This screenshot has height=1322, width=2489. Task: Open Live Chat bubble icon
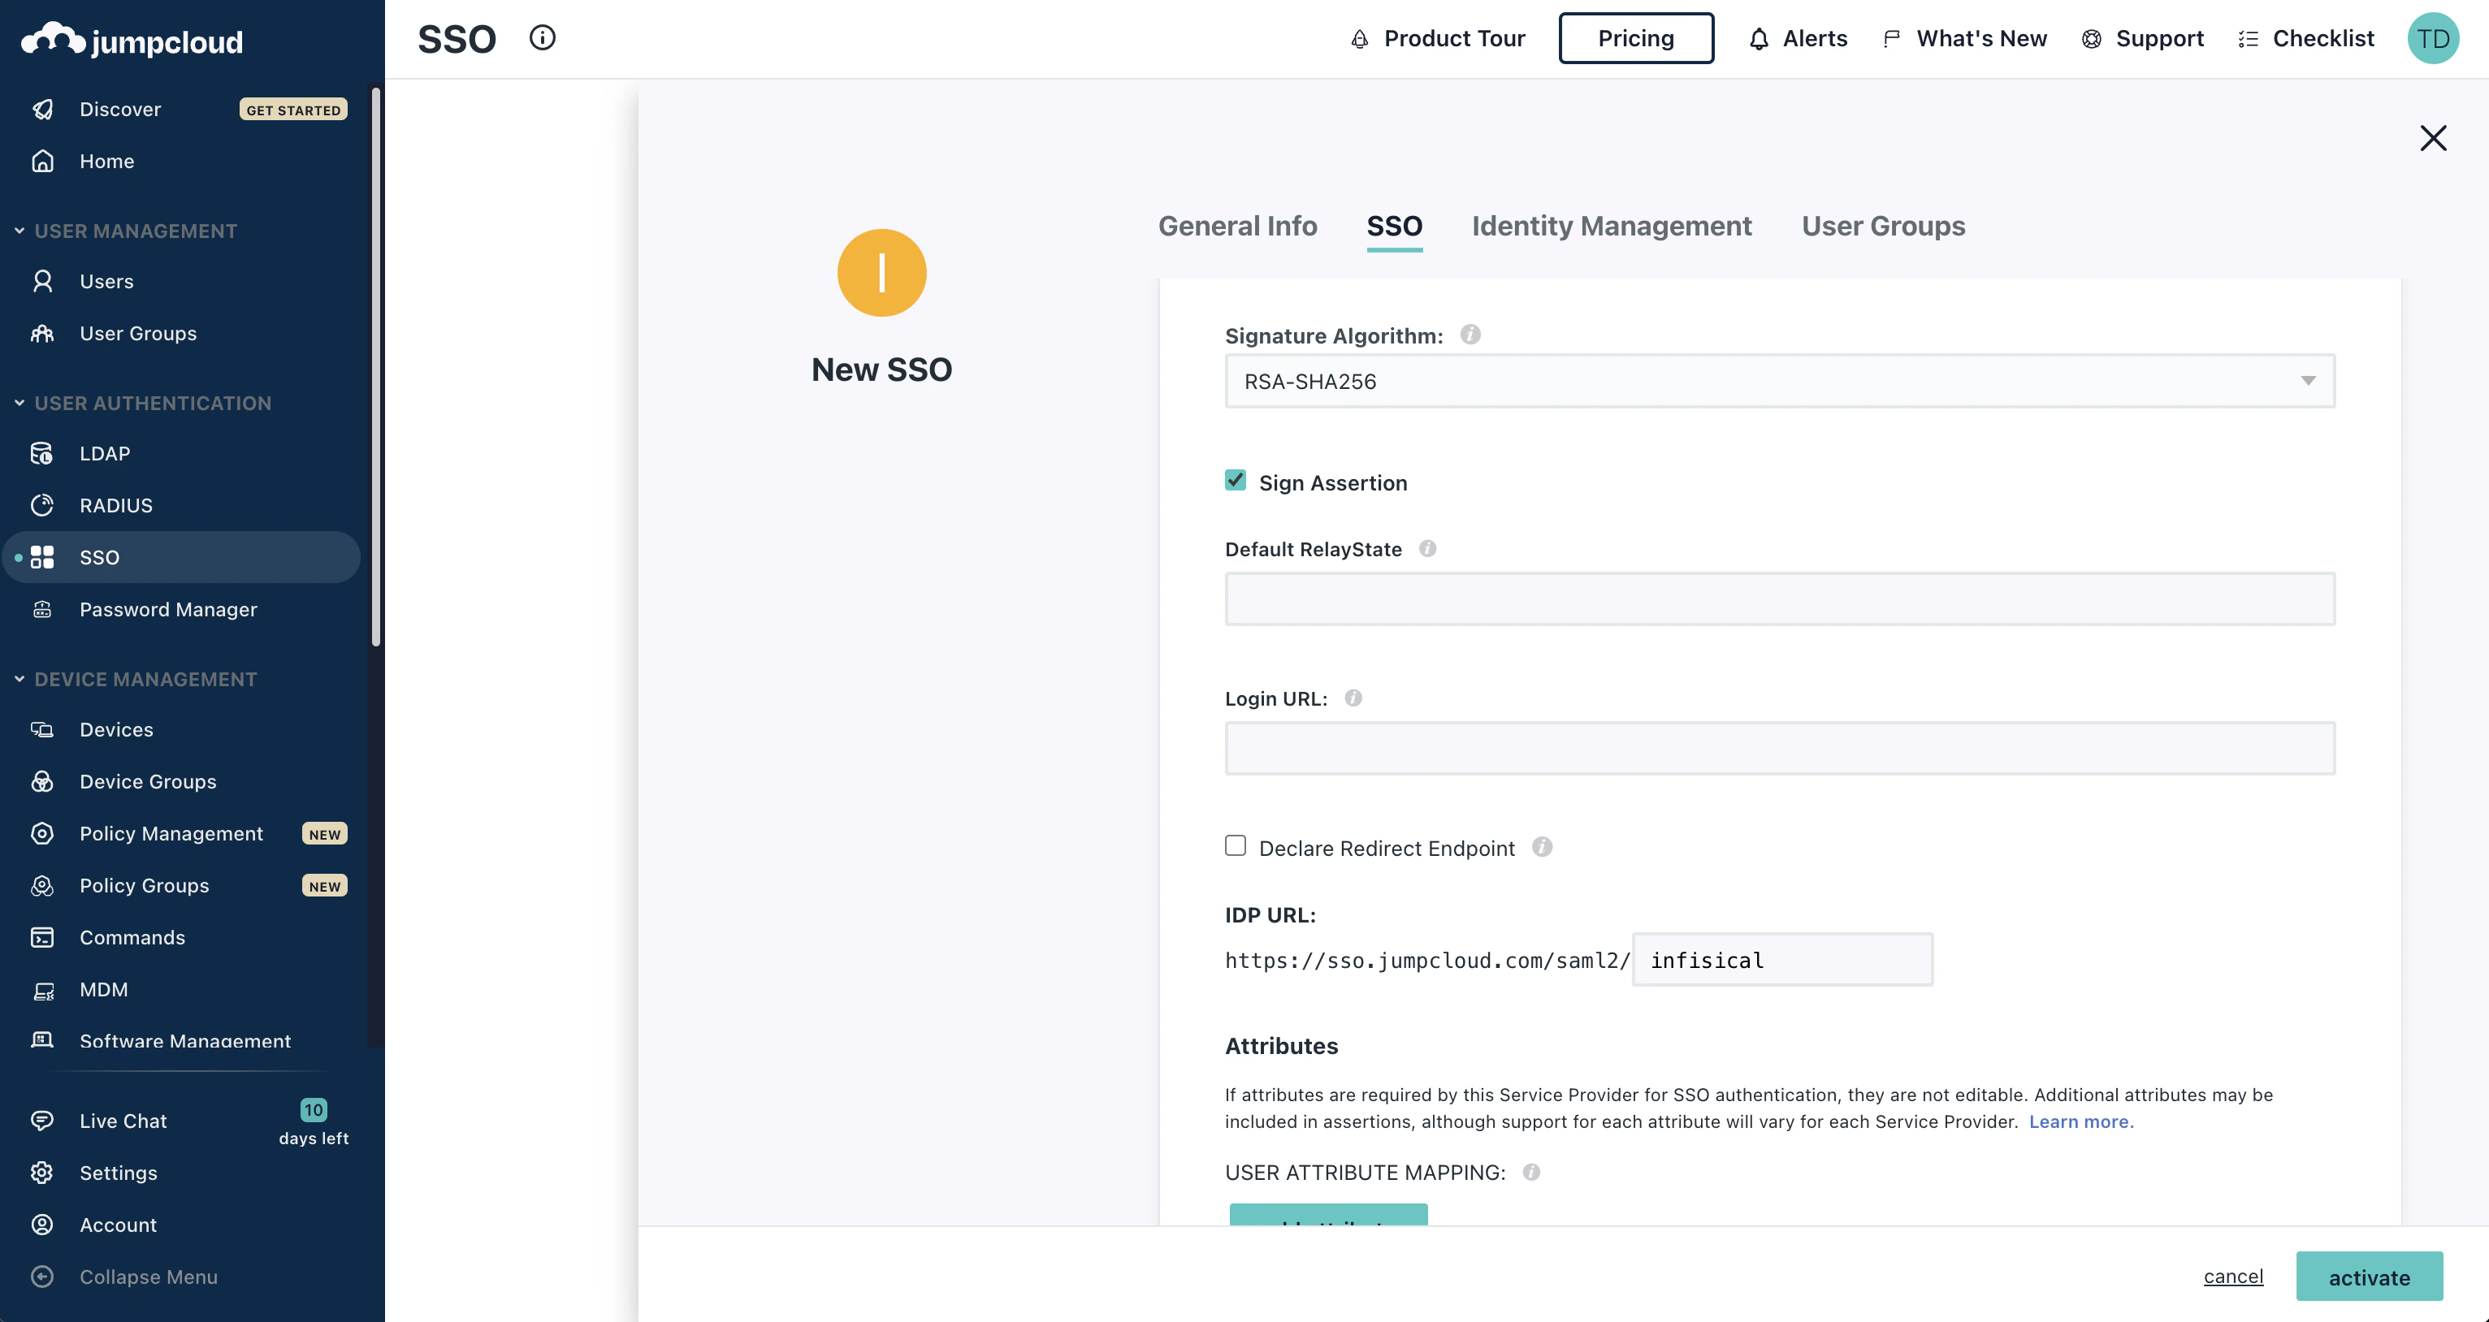tap(42, 1121)
